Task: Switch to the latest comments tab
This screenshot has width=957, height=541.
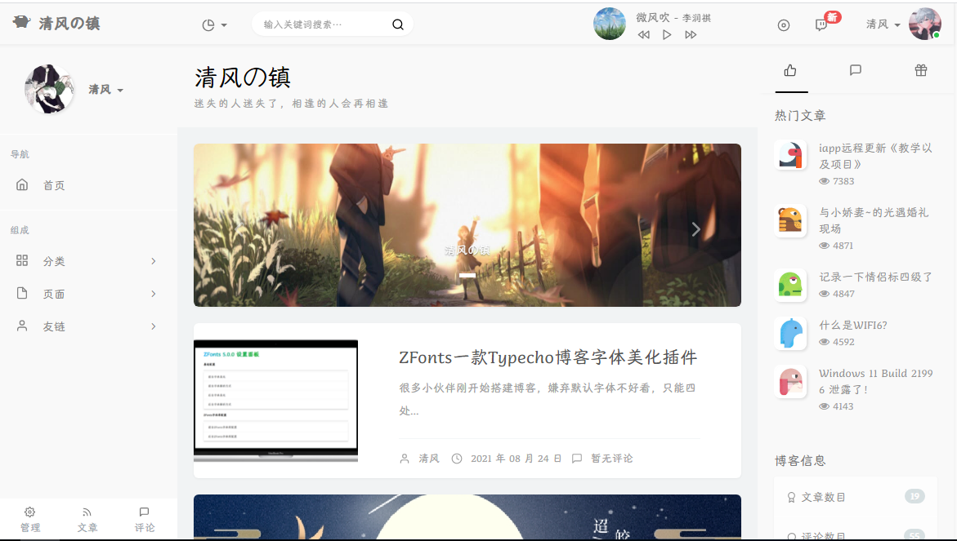Action: 856,71
